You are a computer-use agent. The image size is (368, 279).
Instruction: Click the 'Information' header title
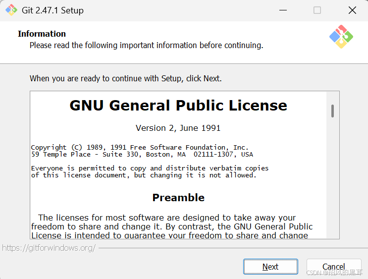point(42,34)
